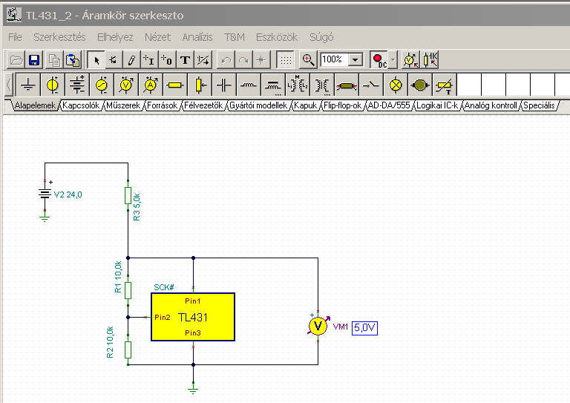Click the Copy toolbar icon
This screenshot has width=570, height=403.
[54, 60]
